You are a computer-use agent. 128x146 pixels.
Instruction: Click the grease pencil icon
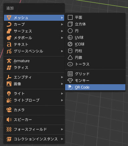(9, 51)
